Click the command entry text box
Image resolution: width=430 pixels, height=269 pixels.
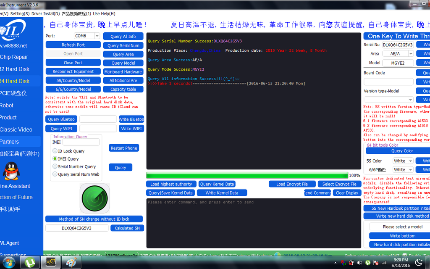tap(253, 223)
